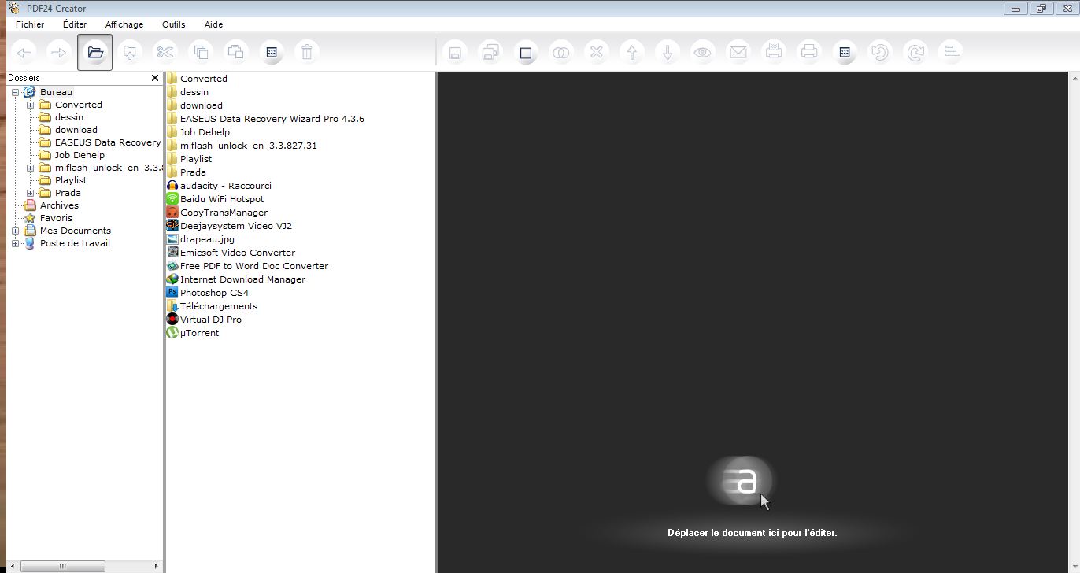Click the X close-document icon in the editor toolbar
This screenshot has width=1080, height=573.
tap(597, 53)
